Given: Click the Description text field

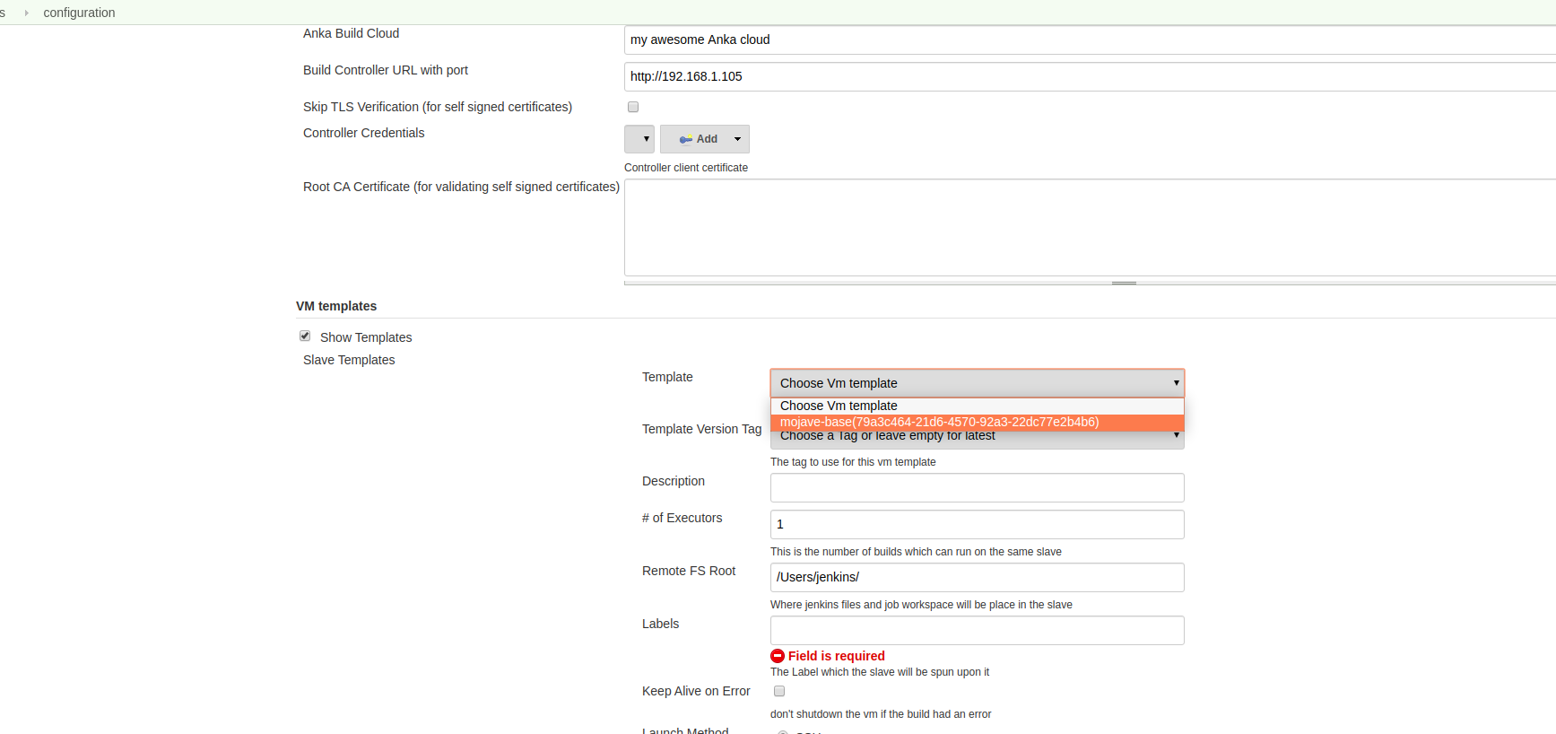Looking at the screenshot, I should [x=977, y=487].
